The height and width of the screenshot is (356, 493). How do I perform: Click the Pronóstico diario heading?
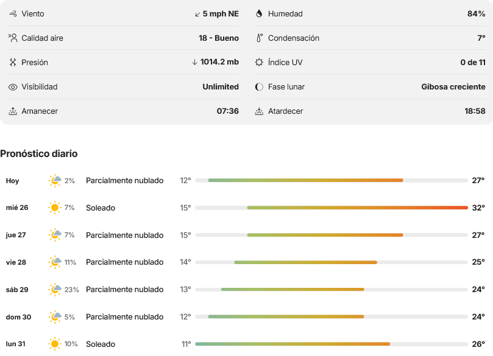38,153
